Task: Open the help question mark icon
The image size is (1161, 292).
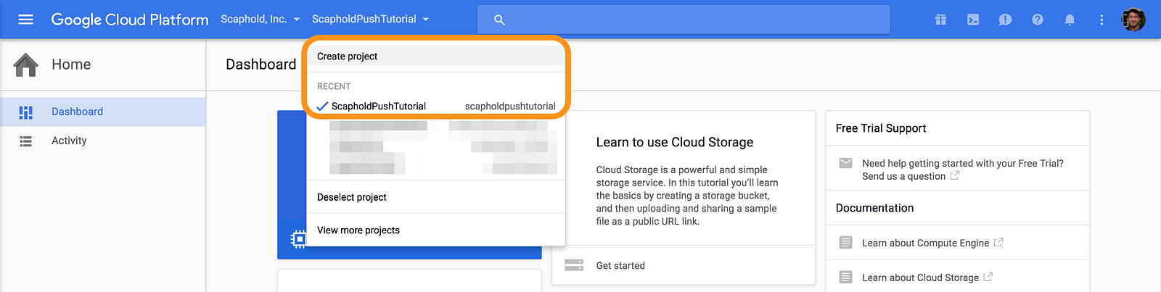Action: click(x=1038, y=20)
